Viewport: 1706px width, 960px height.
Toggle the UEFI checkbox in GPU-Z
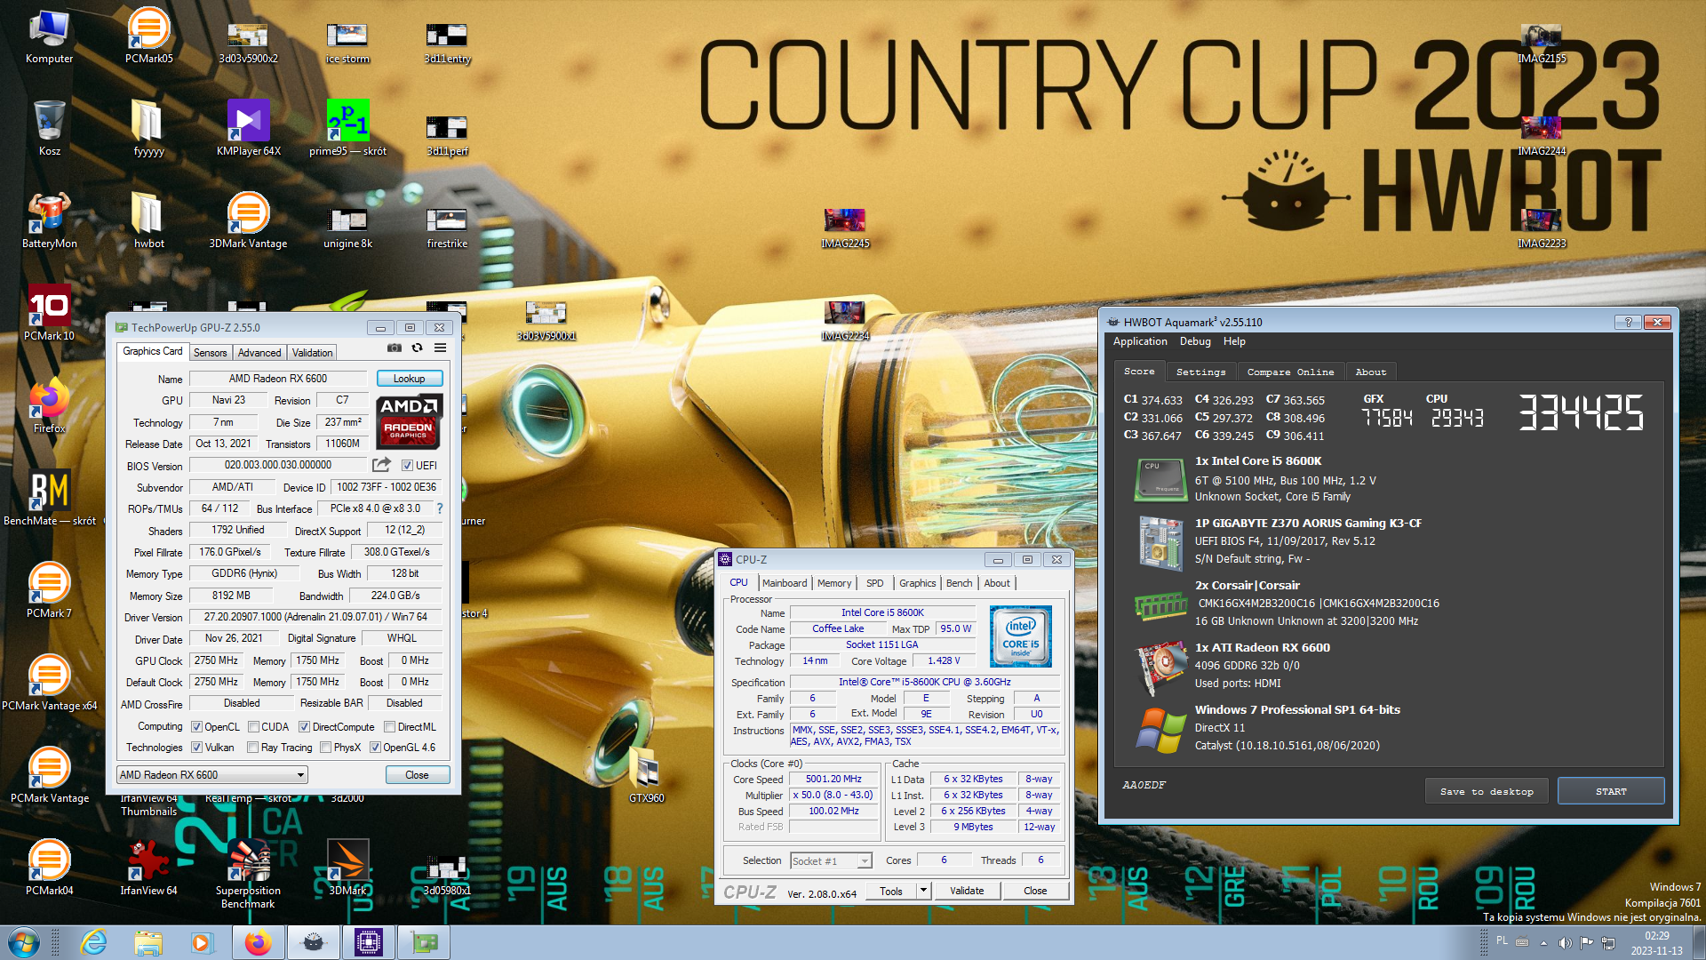pos(407,465)
